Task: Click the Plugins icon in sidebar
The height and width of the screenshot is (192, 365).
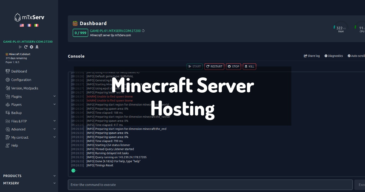Action: coord(8,97)
